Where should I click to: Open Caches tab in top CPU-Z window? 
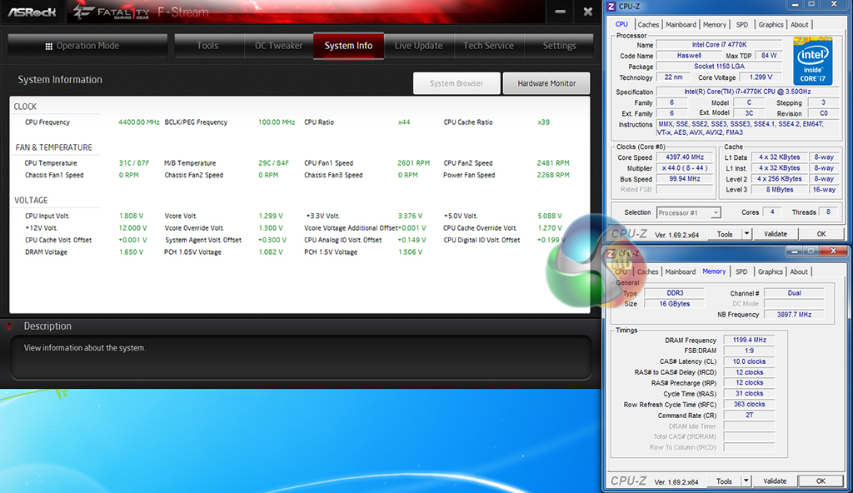[648, 24]
